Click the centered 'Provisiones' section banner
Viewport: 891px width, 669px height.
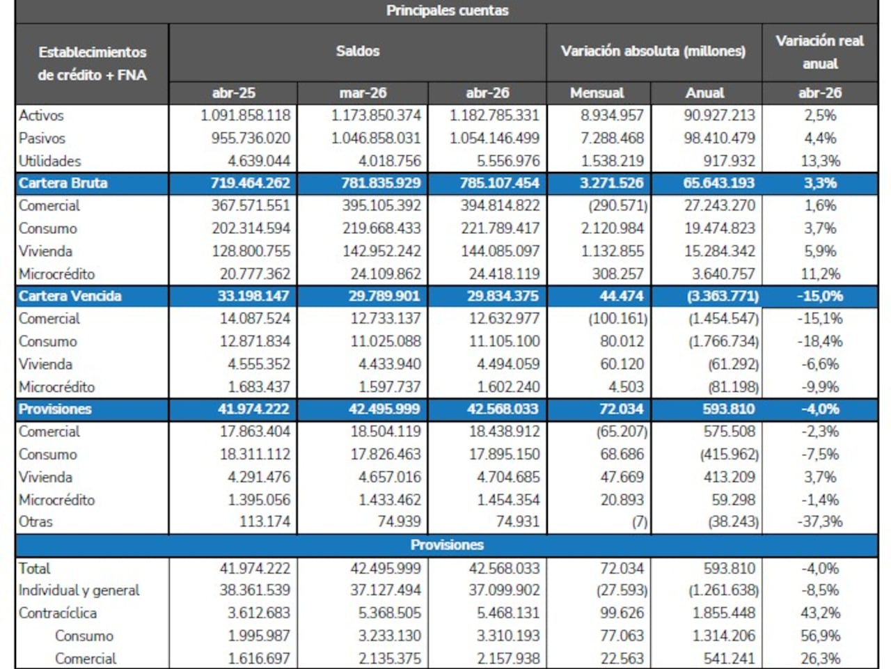pos(447,545)
